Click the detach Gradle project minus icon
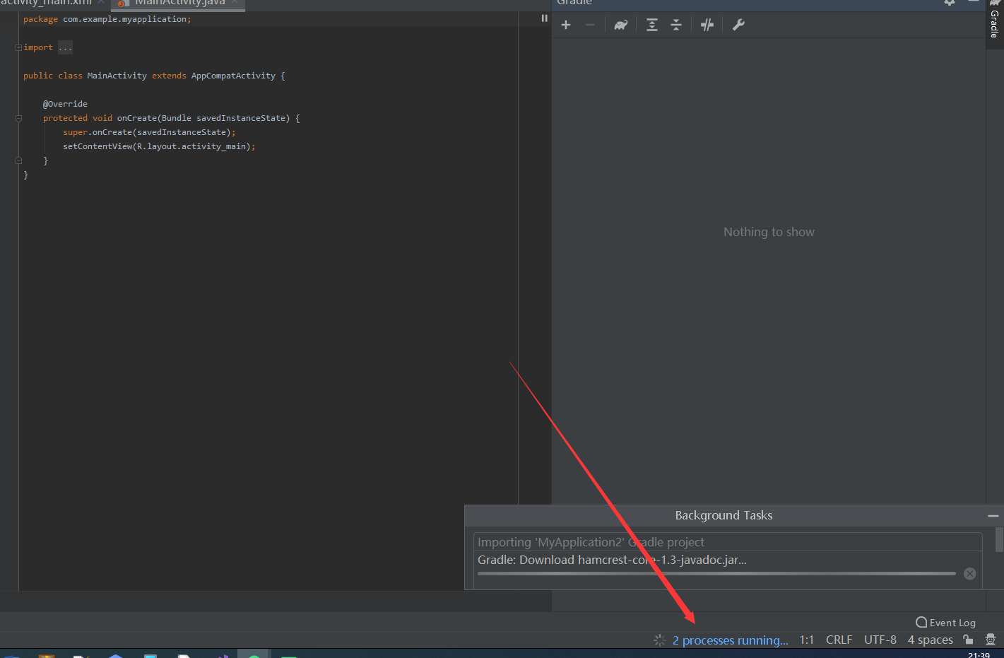The width and height of the screenshot is (1004, 658). coord(590,25)
